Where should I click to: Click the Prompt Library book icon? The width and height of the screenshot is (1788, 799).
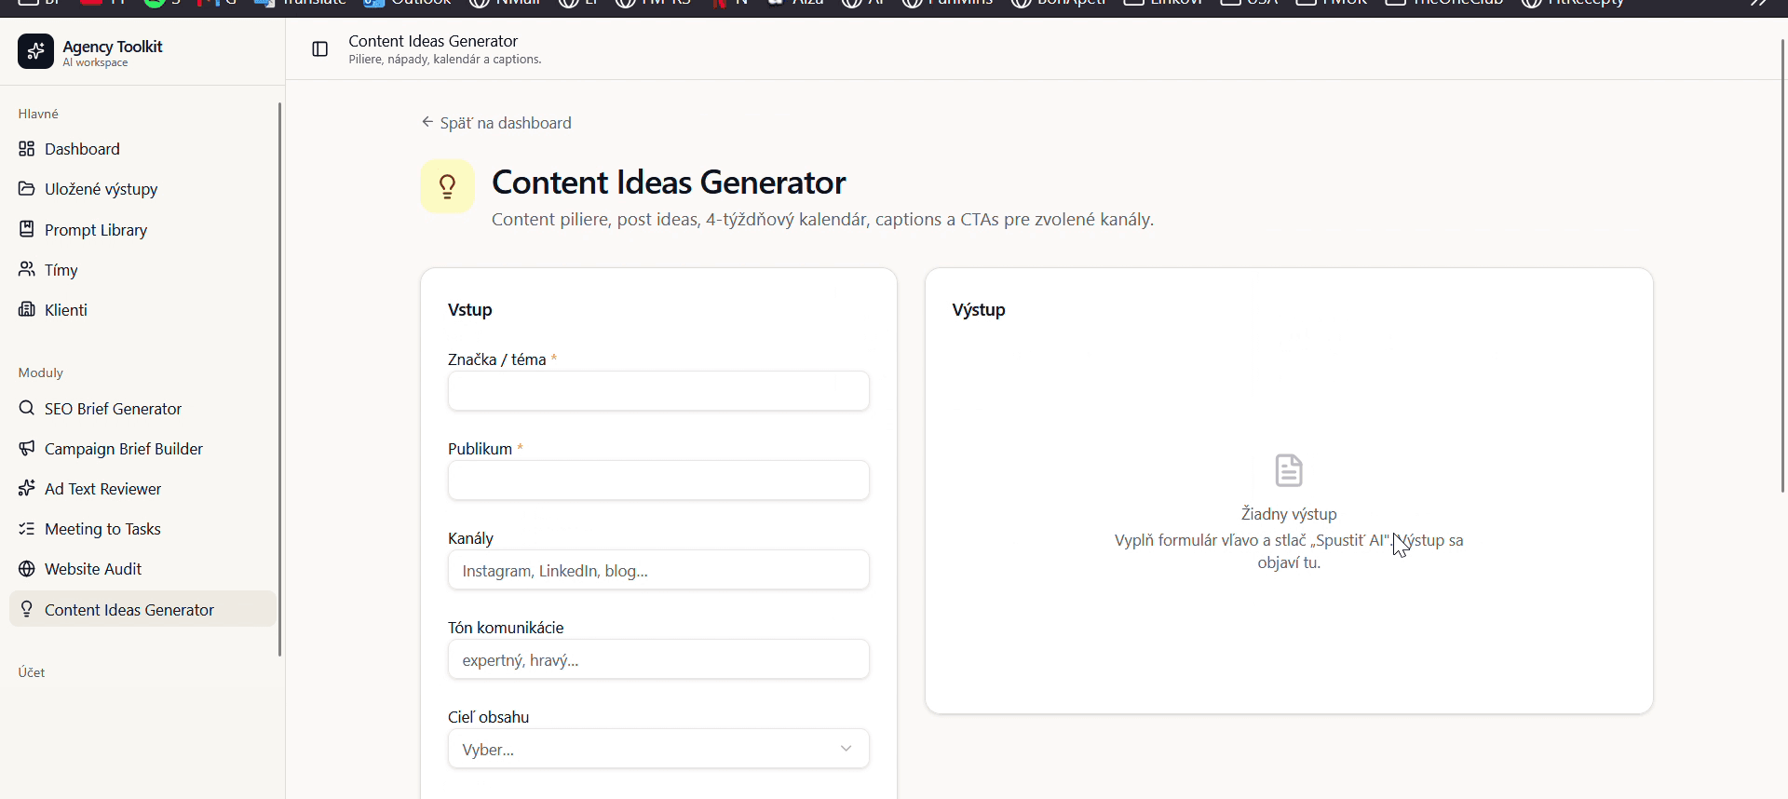click(27, 229)
